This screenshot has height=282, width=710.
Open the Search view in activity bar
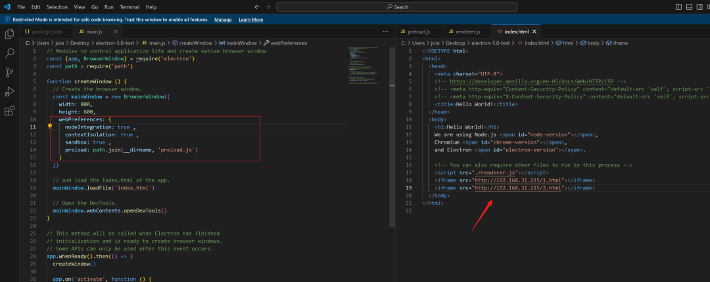[x=9, y=53]
